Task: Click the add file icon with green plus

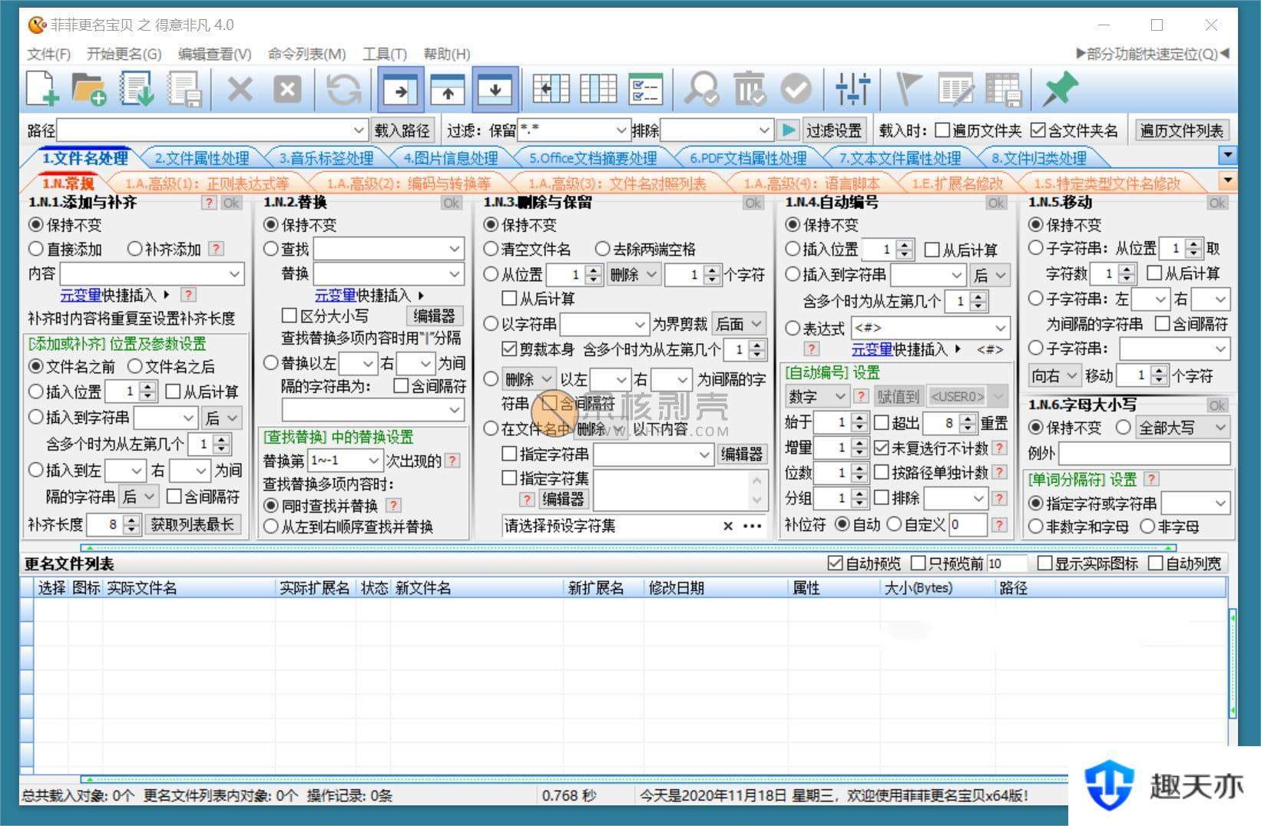Action: (42, 89)
